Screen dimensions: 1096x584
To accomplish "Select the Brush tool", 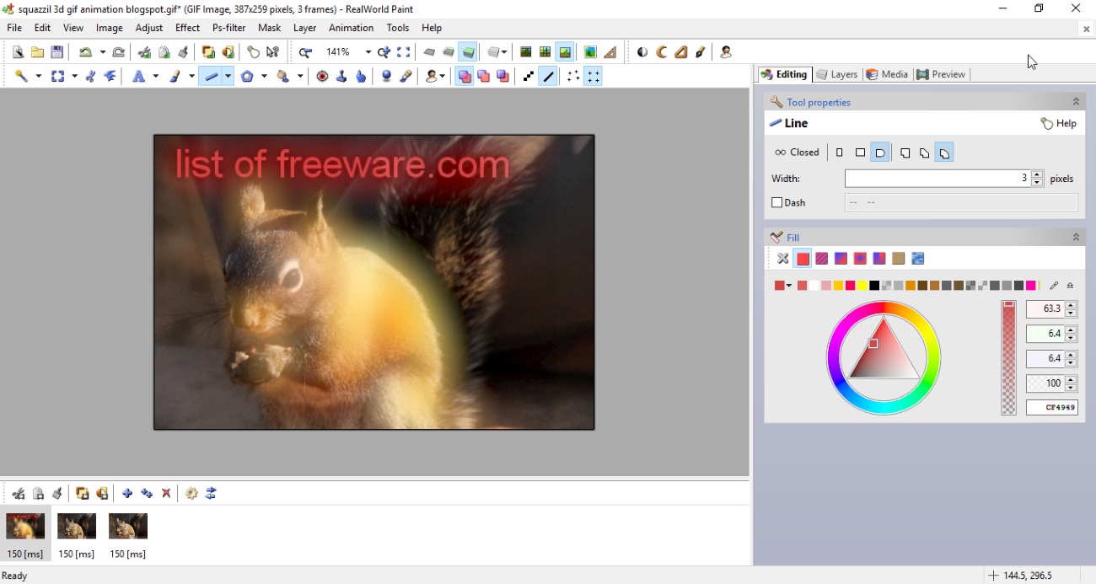I will 176,76.
